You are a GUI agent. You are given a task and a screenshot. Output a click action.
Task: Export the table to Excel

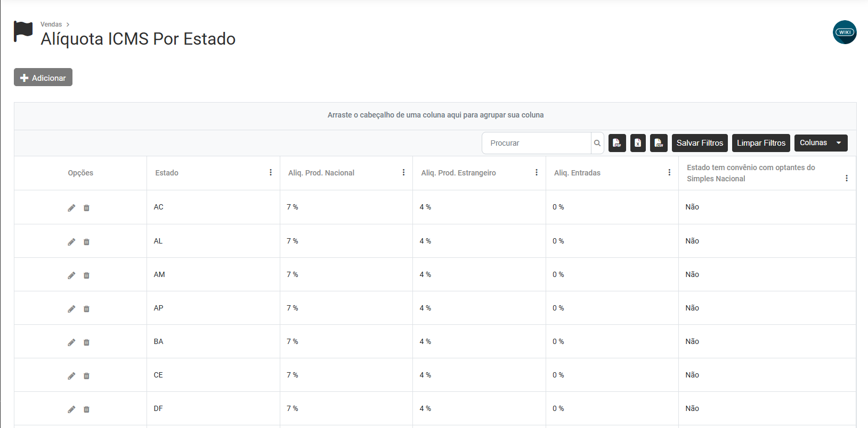click(638, 143)
